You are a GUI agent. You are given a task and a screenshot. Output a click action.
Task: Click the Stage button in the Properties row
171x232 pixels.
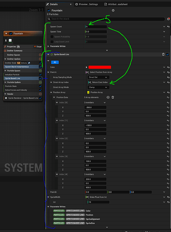38,46
